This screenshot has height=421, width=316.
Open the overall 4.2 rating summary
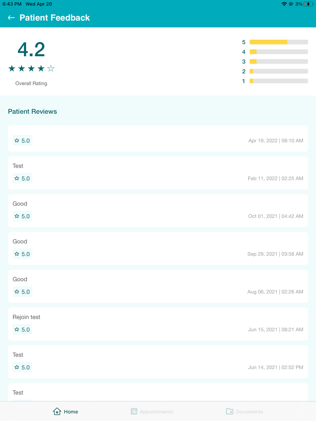pyautogui.click(x=31, y=49)
